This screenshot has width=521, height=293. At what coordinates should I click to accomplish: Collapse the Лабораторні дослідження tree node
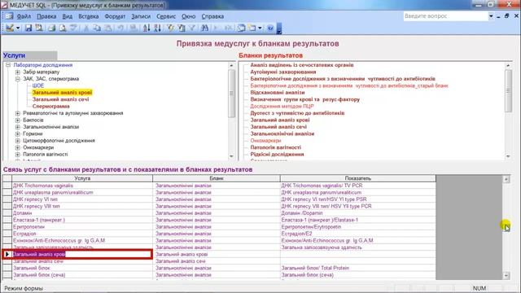pos(8,65)
